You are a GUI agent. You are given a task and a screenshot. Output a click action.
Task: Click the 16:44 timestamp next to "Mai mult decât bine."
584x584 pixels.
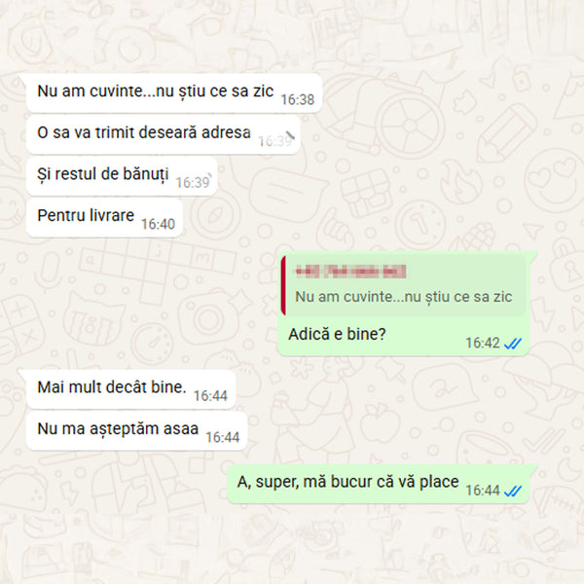(210, 395)
